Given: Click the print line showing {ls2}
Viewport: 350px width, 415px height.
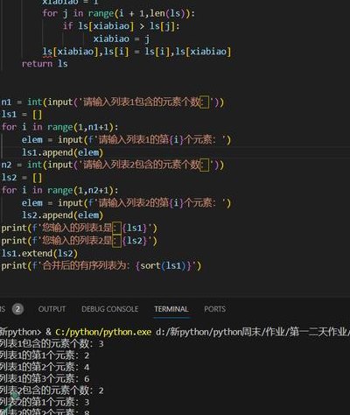Looking at the screenshot, I should tap(79, 241).
